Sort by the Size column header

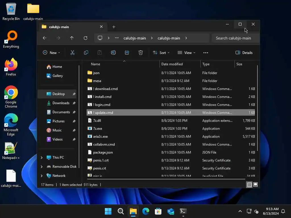[245, 64]
